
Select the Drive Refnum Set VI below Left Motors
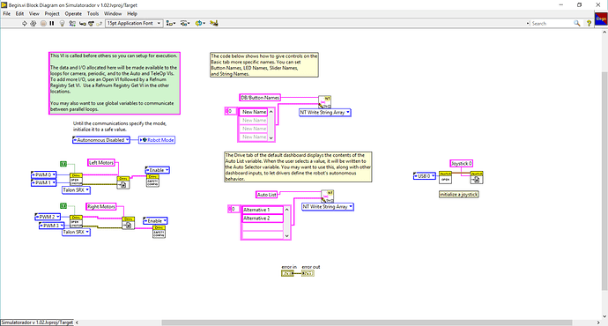[123, 182]
